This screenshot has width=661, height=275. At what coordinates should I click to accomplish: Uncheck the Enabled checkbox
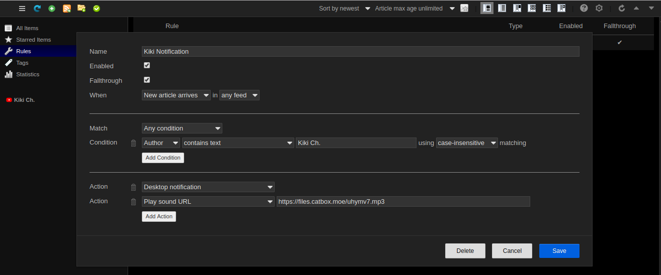(147, 65)
